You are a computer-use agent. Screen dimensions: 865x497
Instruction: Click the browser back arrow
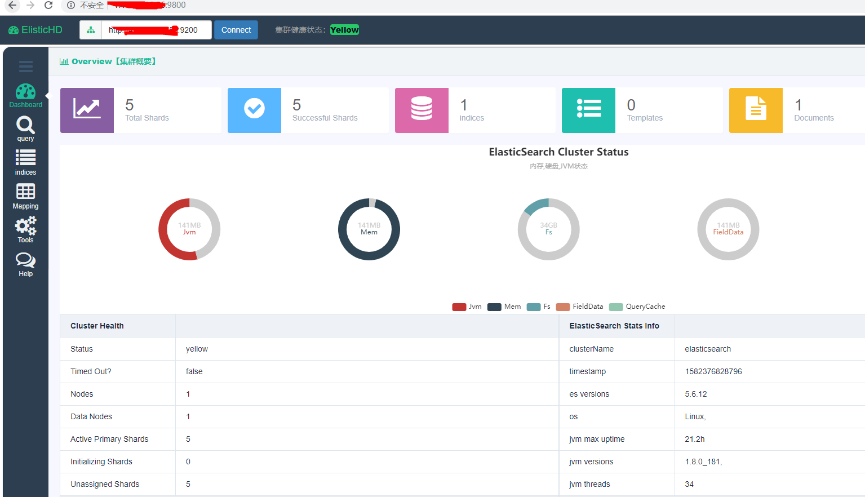pyautogui.click(x=12, y=5)
